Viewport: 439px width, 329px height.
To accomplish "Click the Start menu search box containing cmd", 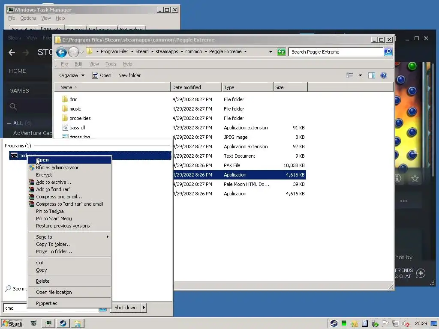I will 51,308.
